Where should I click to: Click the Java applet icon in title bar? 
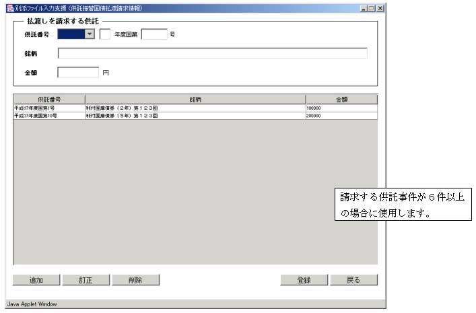[9, 8]
